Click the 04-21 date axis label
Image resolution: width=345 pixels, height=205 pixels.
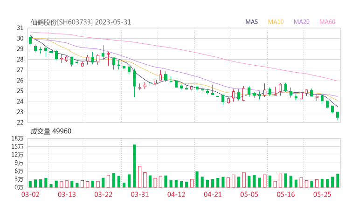coord(213,194)
